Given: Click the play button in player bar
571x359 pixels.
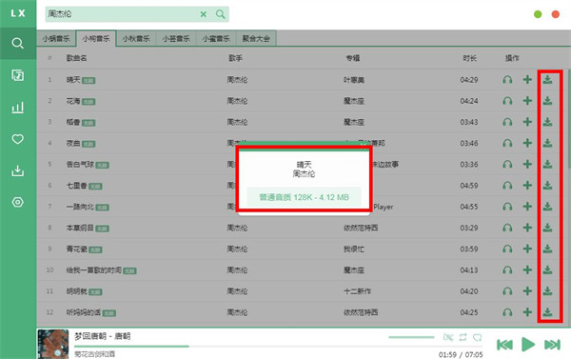Looking at the screenshot, I should pyautogui.click(x=528, y=345).
